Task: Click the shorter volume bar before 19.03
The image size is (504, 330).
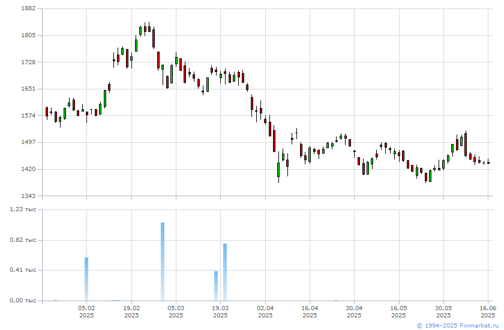Action: (216, 286)
